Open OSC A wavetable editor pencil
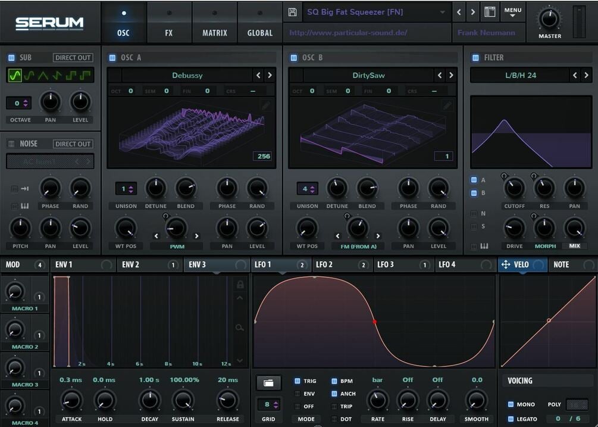598x427 pixels. (266, 105)
